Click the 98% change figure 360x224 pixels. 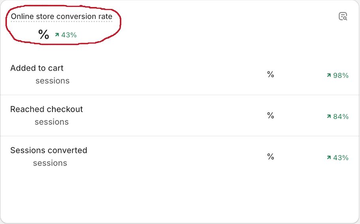tap(341, 75)
